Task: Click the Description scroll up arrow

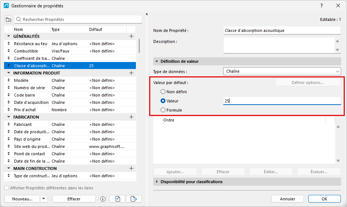Action: [337, 41]
